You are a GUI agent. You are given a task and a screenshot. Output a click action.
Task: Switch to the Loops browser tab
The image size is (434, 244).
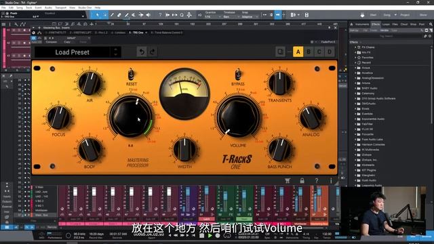[386, 24]
